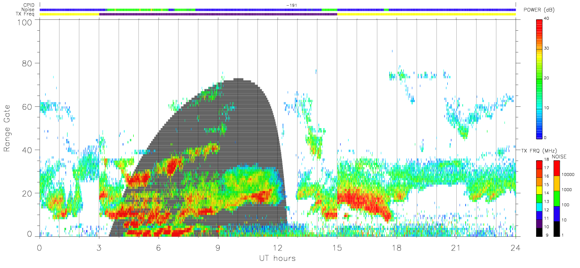Viewport: 580px width, 268px height.
Task: Click the '18' tick on the TX FRQ legend
Action: (x=546, y=159)
